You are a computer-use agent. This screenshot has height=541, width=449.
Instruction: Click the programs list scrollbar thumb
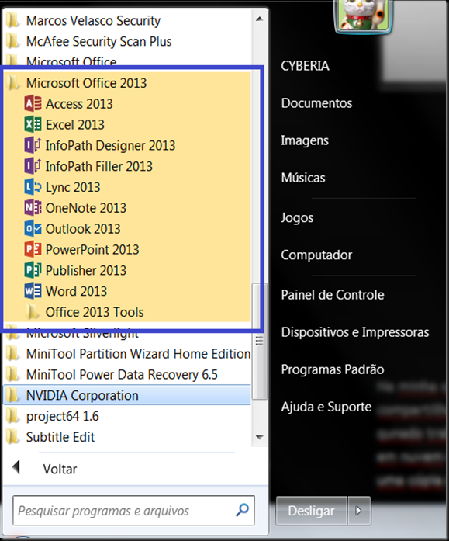260,342
